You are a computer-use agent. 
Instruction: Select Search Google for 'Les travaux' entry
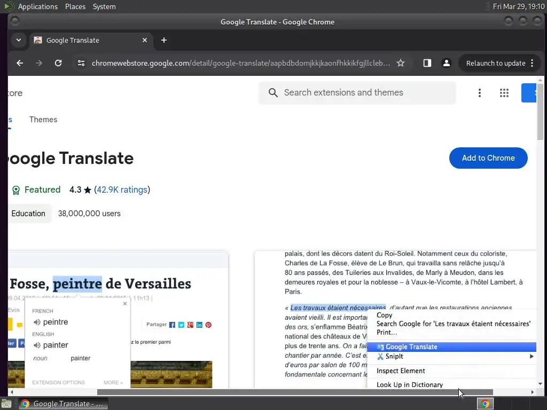point(454,324)
